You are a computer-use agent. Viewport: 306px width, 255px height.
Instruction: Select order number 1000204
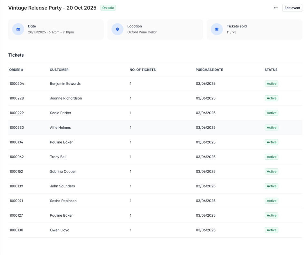[x=17, y=83]
